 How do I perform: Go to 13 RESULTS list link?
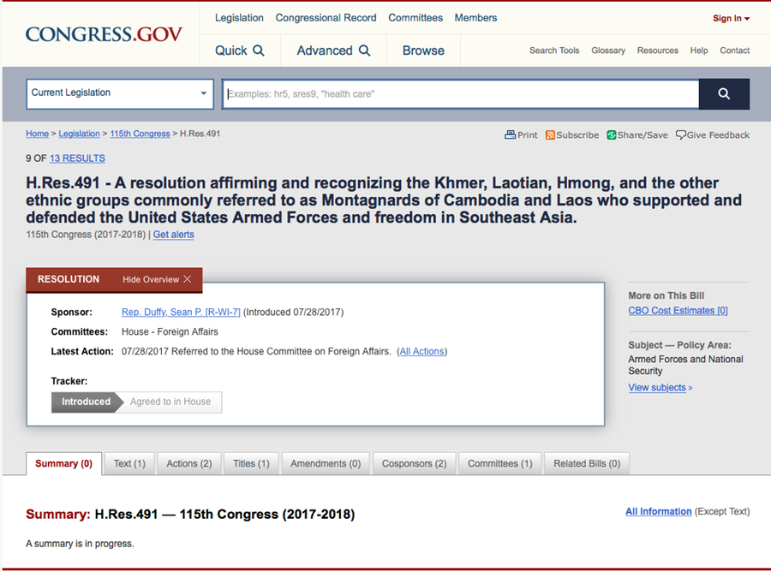[77, 158]
